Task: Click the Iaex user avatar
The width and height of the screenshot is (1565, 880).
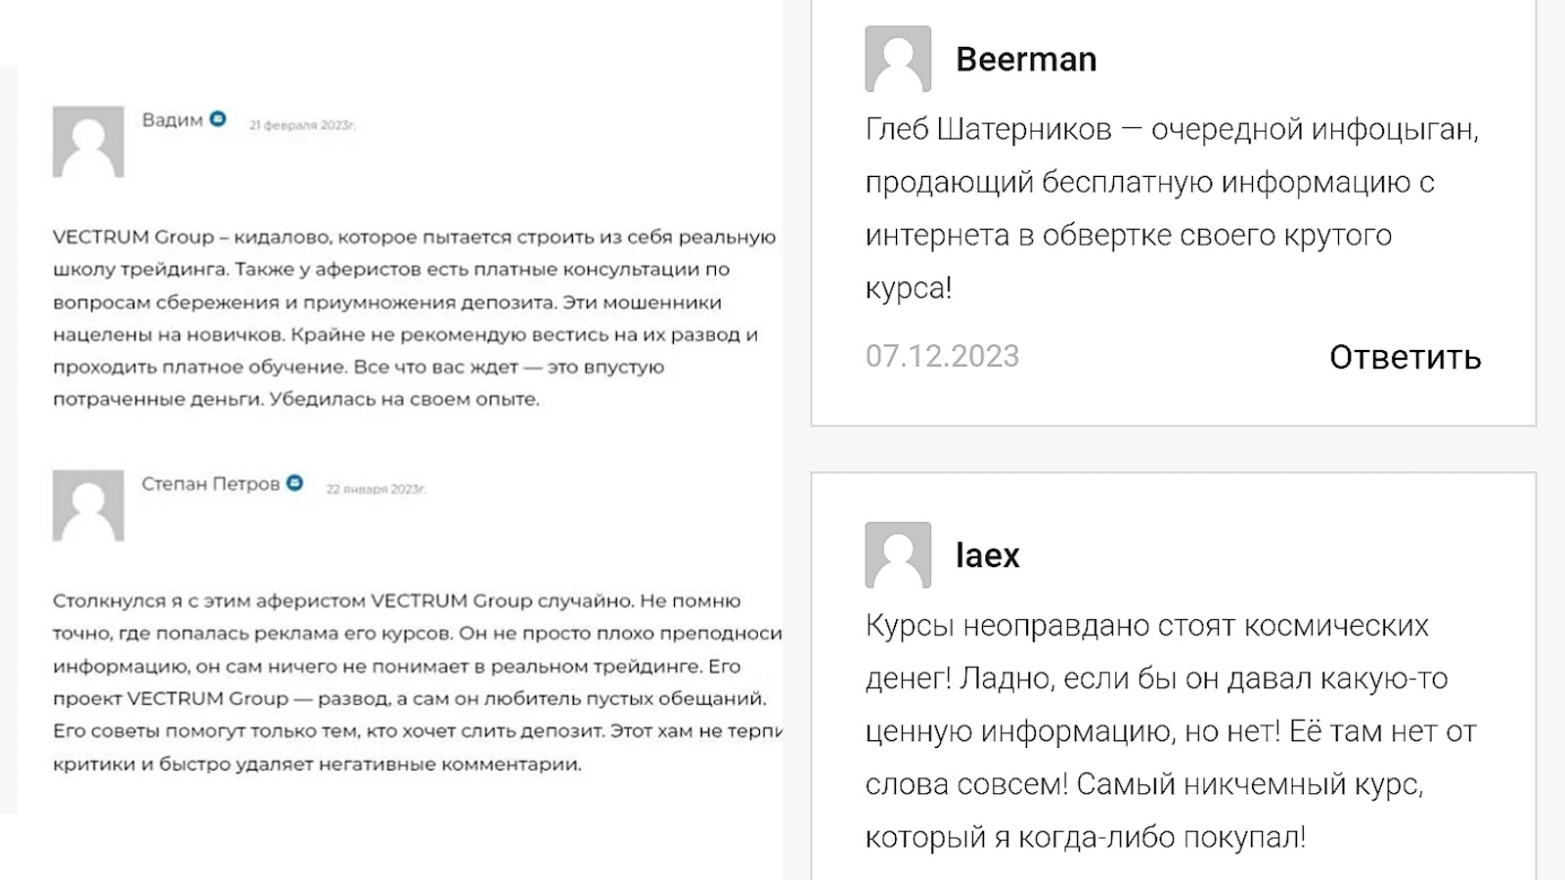Action: (898, 555)
